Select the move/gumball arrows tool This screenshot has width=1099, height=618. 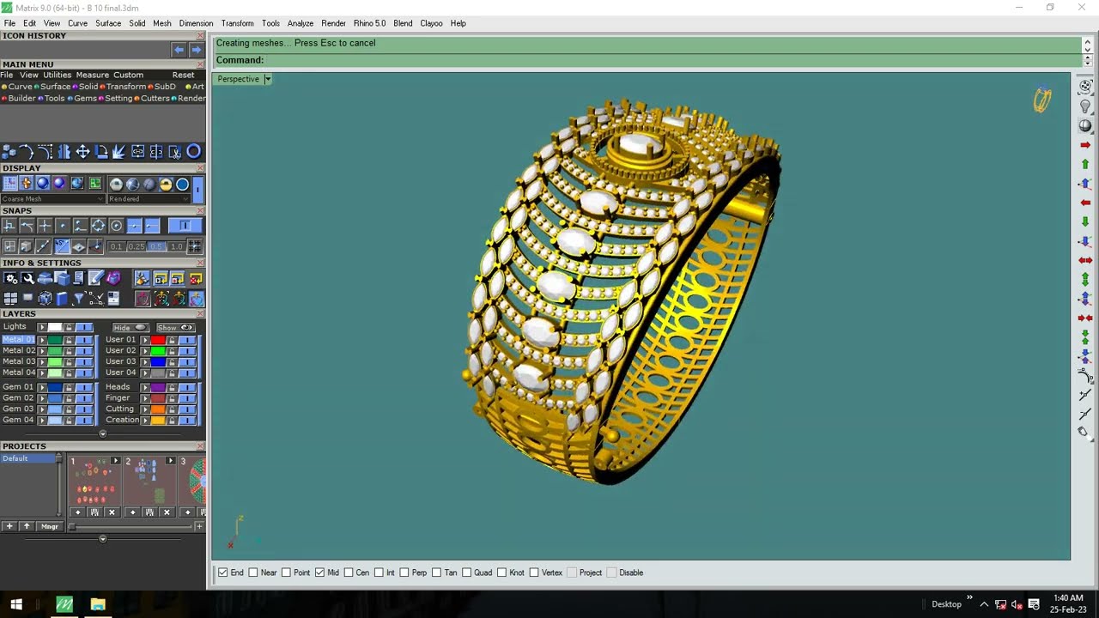click(x=82, y=152)
